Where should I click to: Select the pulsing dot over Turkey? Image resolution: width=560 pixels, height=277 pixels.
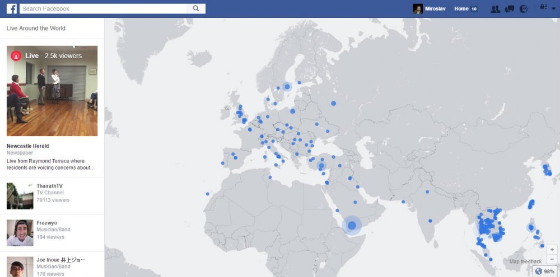point(321,165)
